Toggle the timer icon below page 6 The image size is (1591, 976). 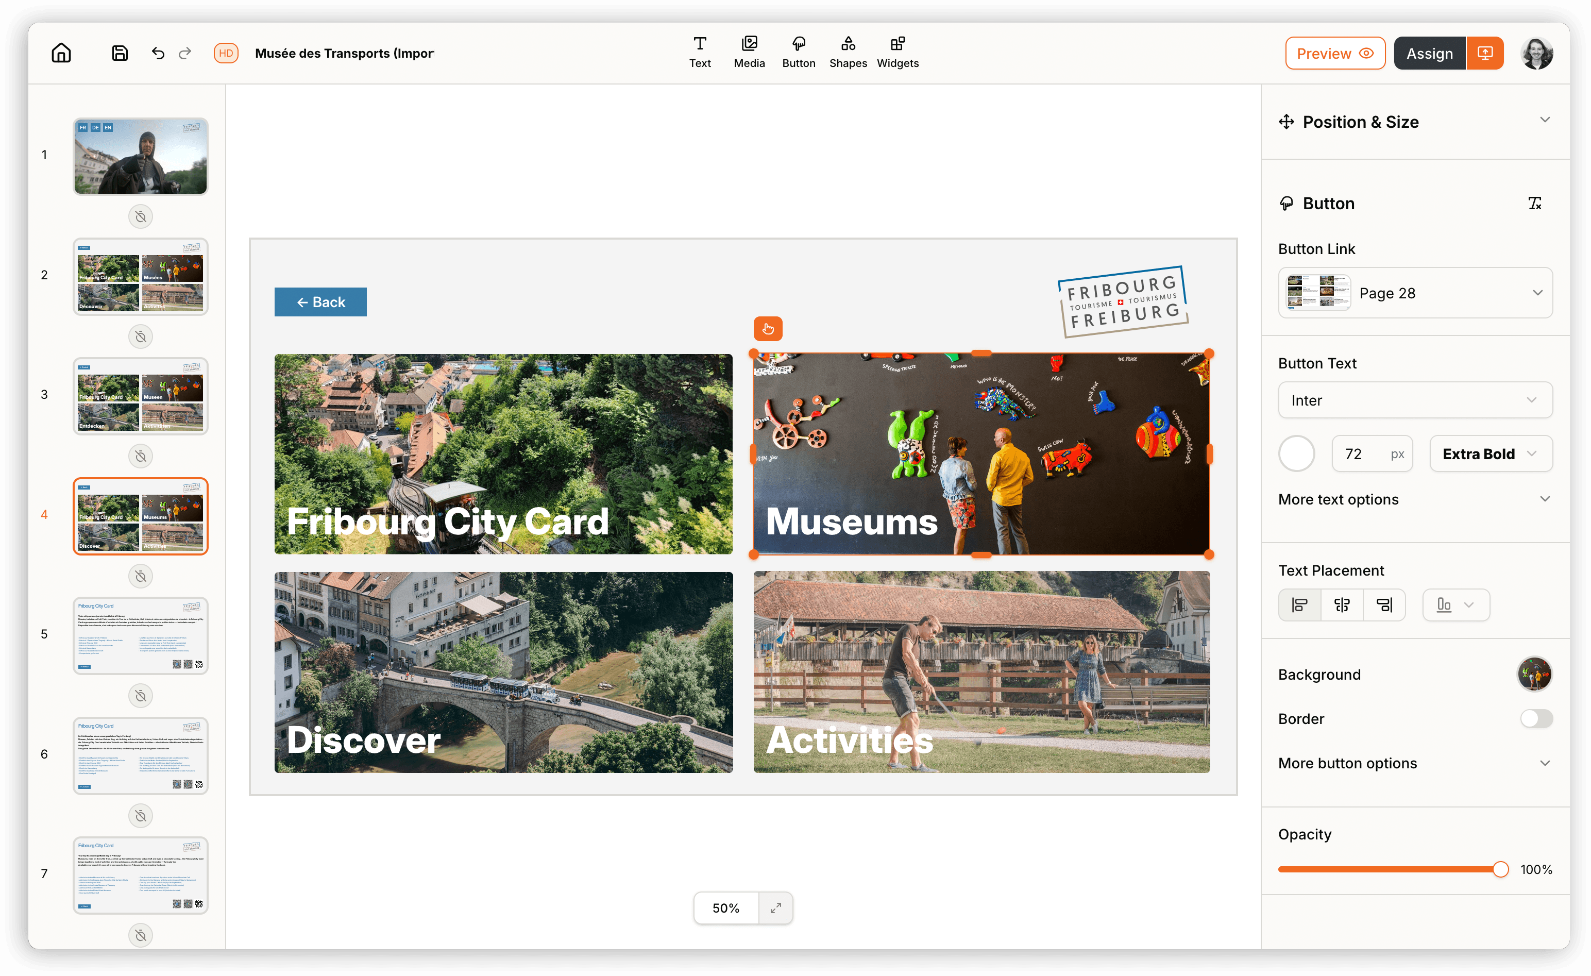click(x=141, y=816)
